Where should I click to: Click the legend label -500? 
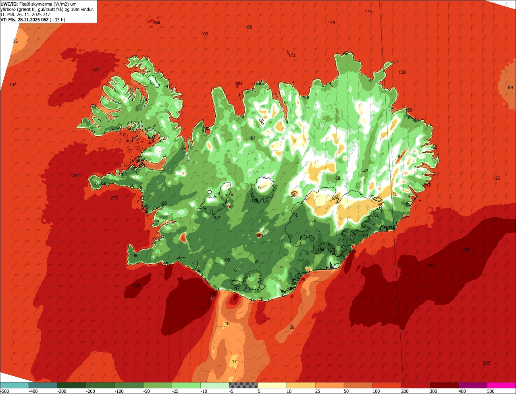[x=5, y=391]
